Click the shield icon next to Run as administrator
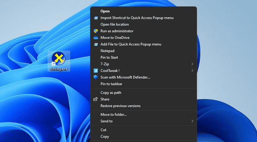The width and height of the screenshot is (257, 142). [x=96, y=31]
